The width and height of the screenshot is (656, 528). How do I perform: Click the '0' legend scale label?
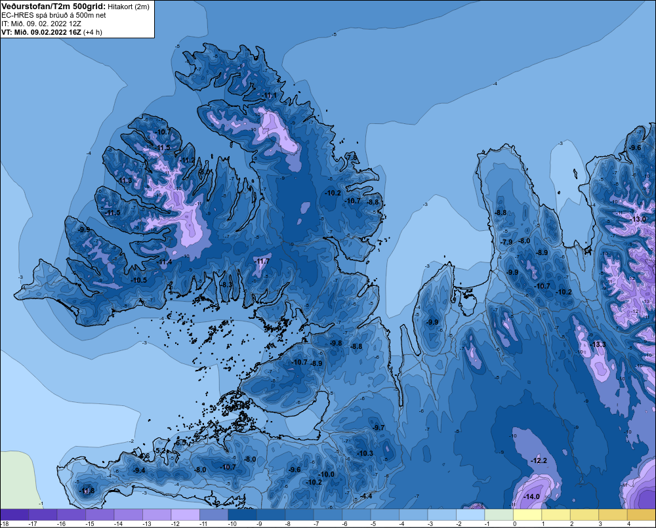pyautogui.click(x=514, y=524)
